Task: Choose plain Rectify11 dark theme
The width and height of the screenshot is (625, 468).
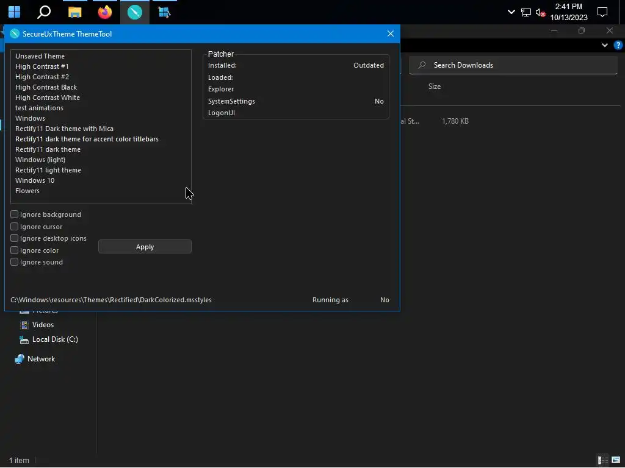Action: click(x=48, y=149)
